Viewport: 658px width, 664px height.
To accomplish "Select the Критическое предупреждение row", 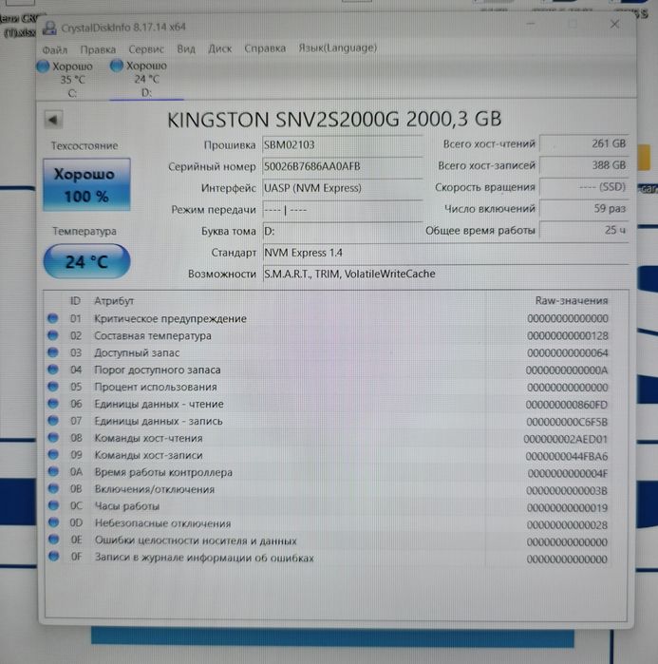I will [x=329, y=318].
